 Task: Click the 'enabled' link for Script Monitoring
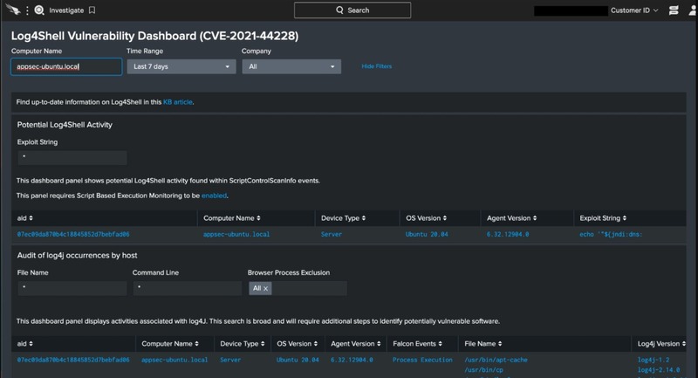pyautogui.click(x=214, y=196)
